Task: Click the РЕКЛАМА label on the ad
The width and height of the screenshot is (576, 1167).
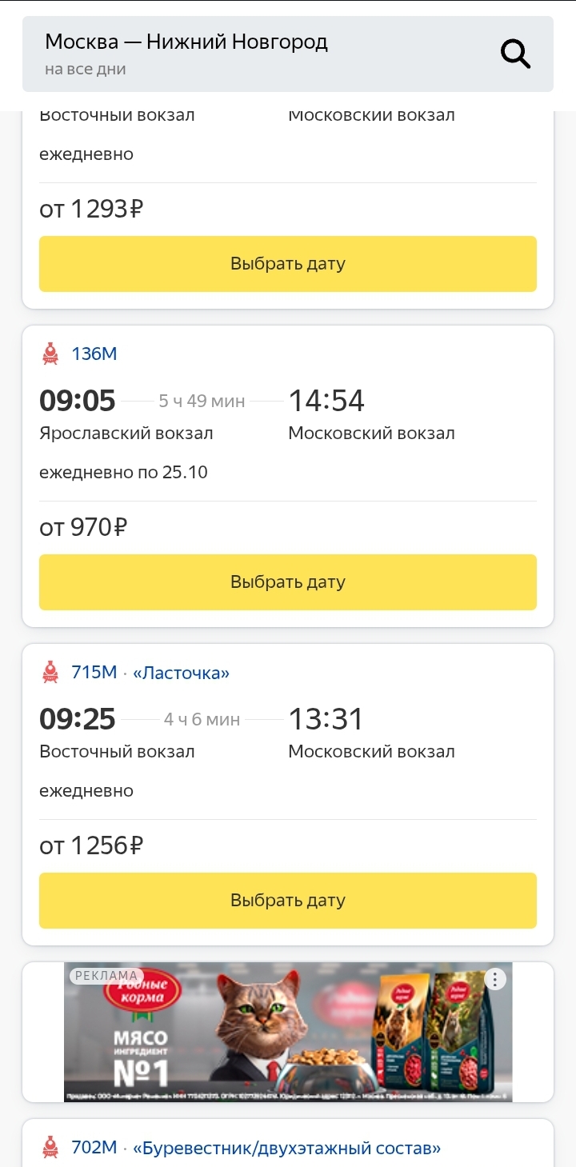Action: tap(106, 975)
